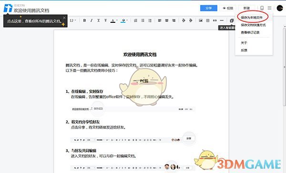This screenshot has height=173, width=286.
Task: Apply strikethrough text formatting
Action: [x=105, y=20]
